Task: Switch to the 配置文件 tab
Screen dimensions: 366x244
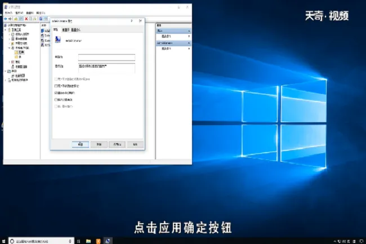Action: [76, 30]
